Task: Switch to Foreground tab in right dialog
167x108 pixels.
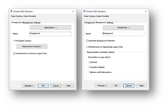Action: click(89, 23)
